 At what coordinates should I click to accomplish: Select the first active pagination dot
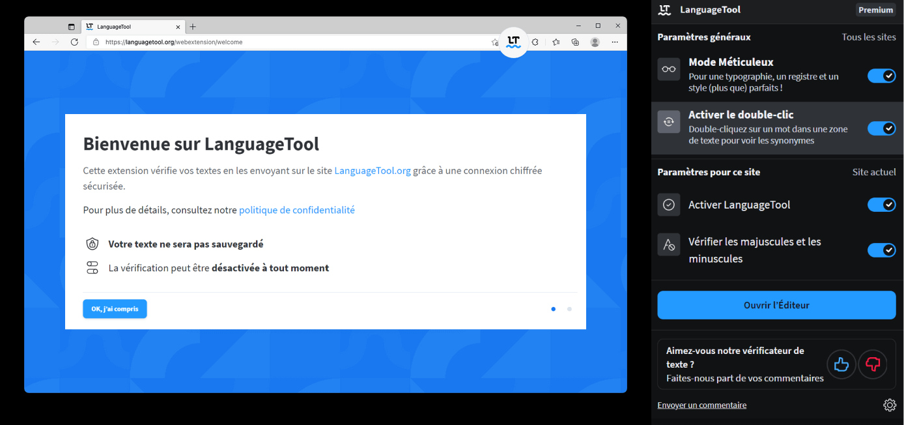[x=554, y=309]
